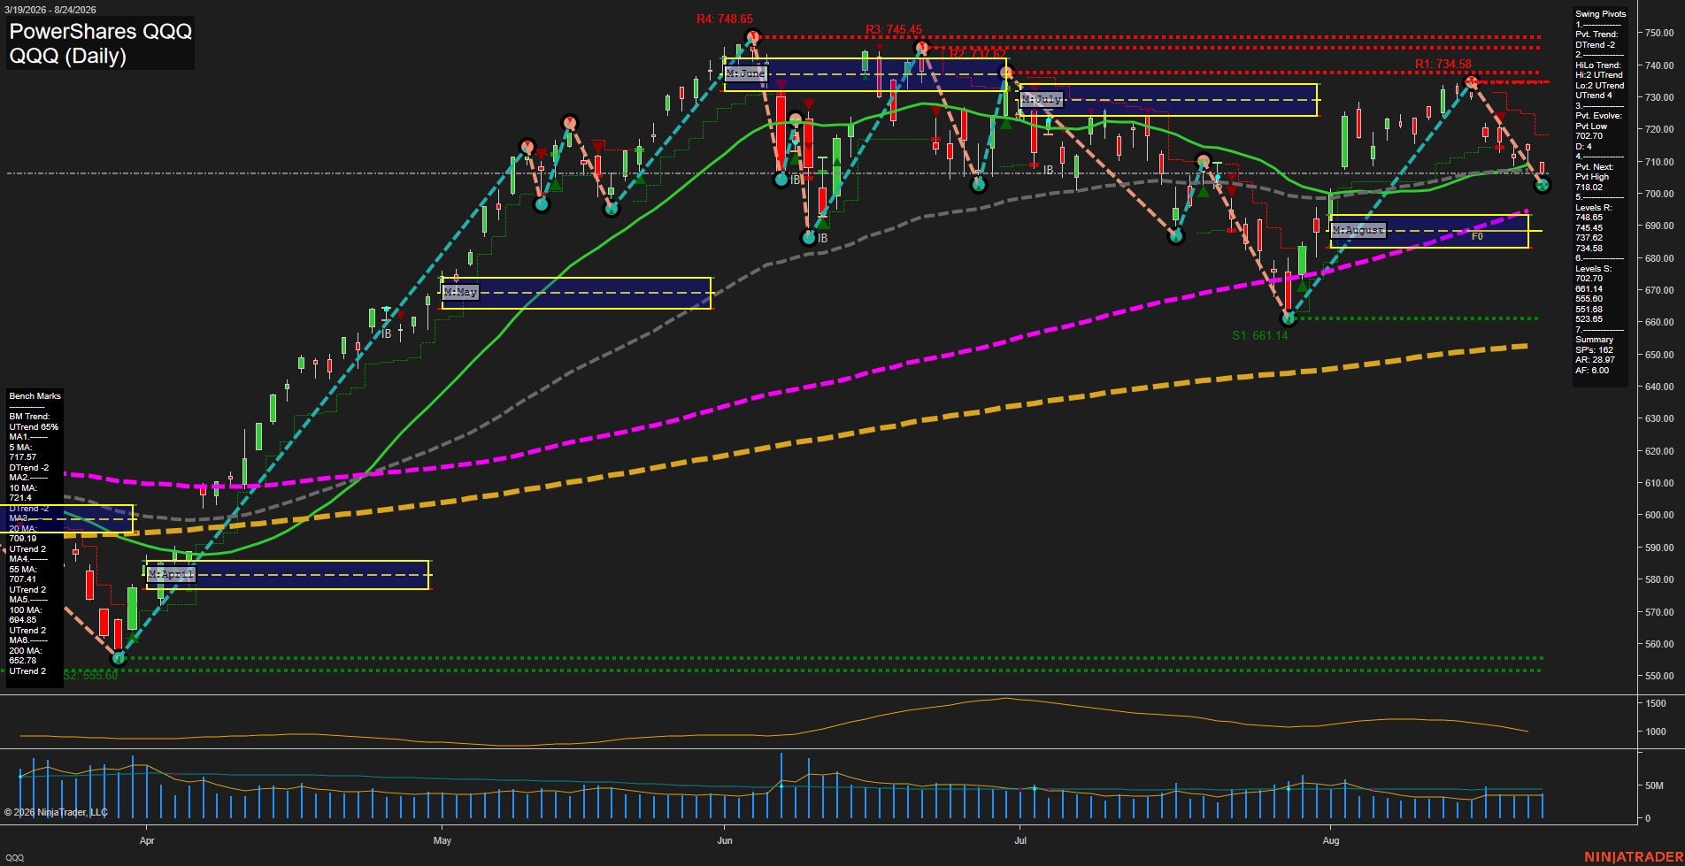Click the HiLo Trend entry
Screen dimensions: 1685x866
click(x=1599, y=80)
